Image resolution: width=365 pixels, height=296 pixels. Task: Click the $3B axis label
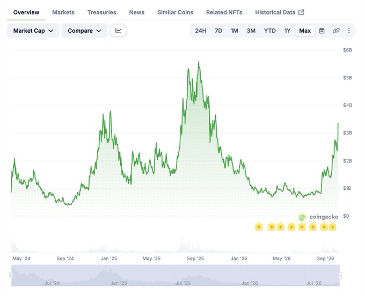347,133
